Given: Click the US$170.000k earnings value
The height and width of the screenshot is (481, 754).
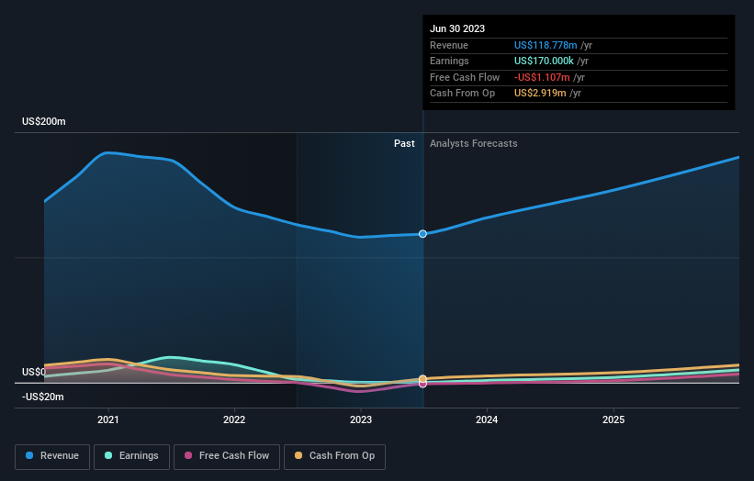Looking at the screenshot, I should (544, 61).
